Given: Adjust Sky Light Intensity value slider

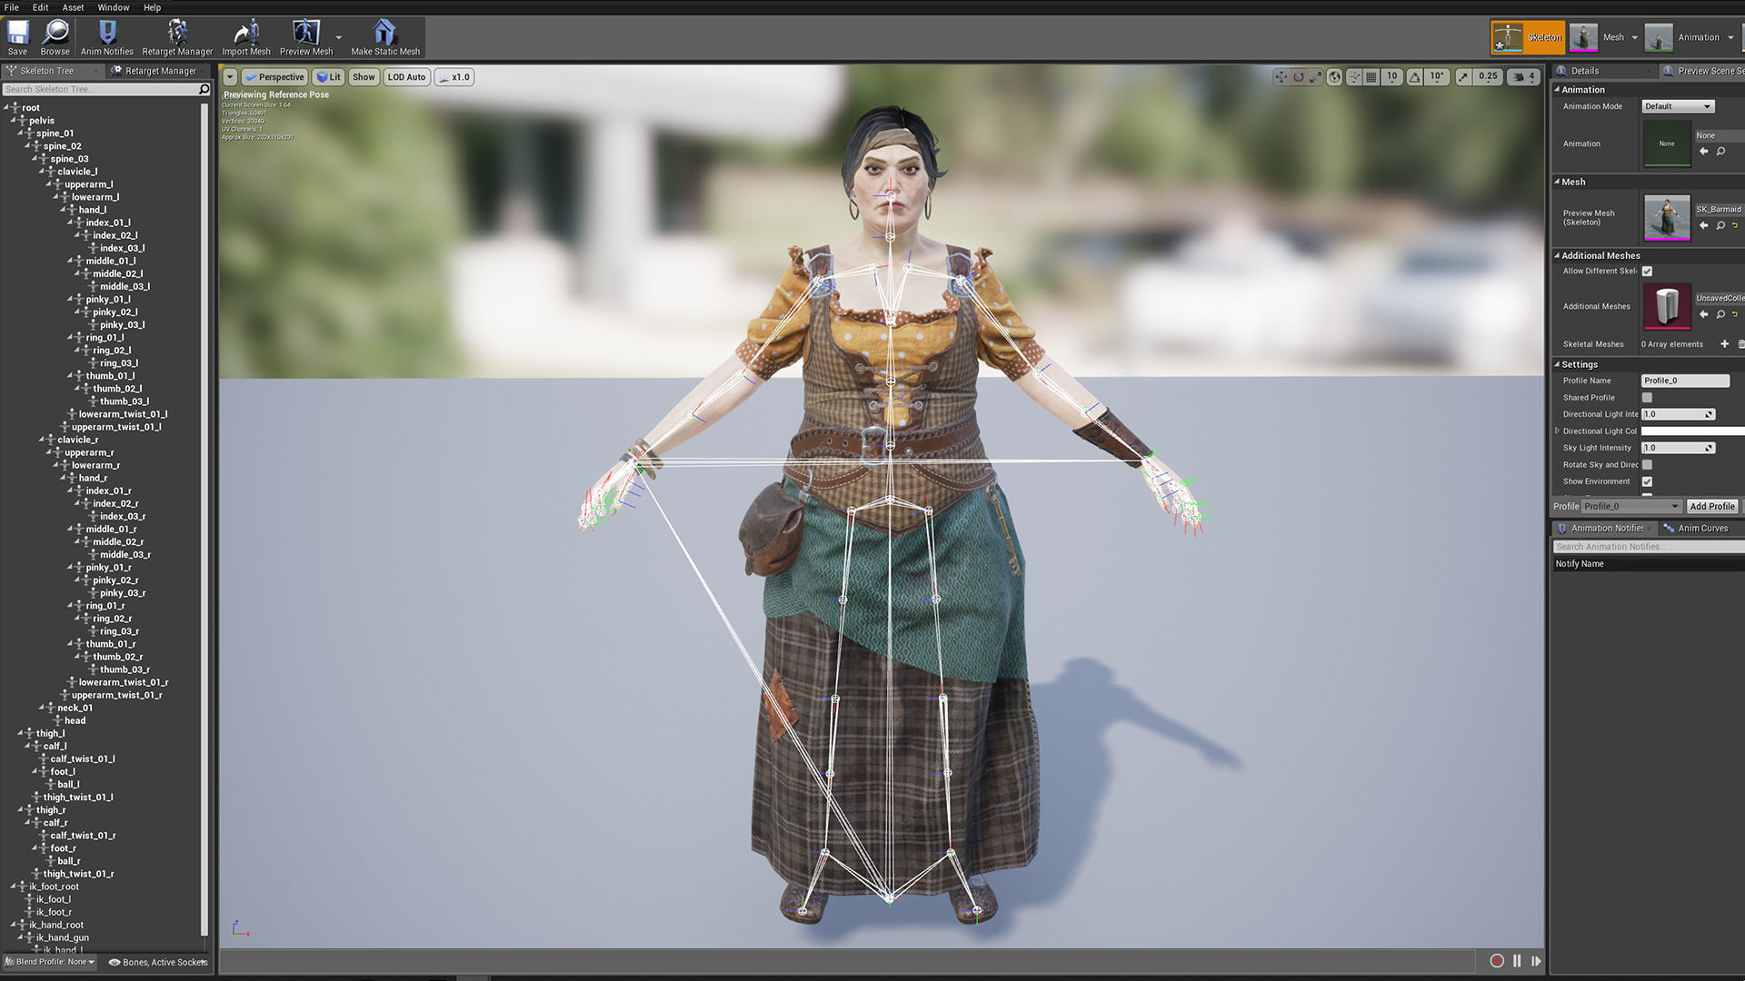Looking at the screenshot, I should pyautogui.click(x=1678, y=448).
